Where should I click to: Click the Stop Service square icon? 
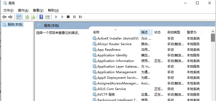pos(68,17)
